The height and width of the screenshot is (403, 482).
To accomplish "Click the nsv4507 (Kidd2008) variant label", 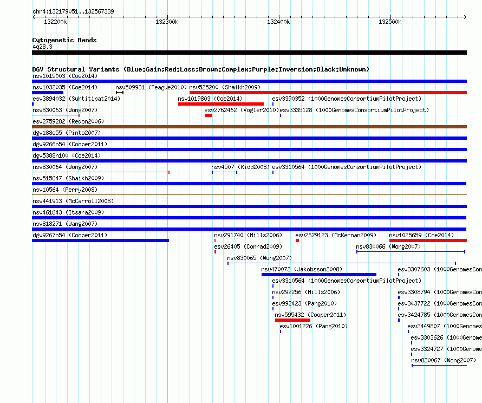I will (x=240, y=167).
